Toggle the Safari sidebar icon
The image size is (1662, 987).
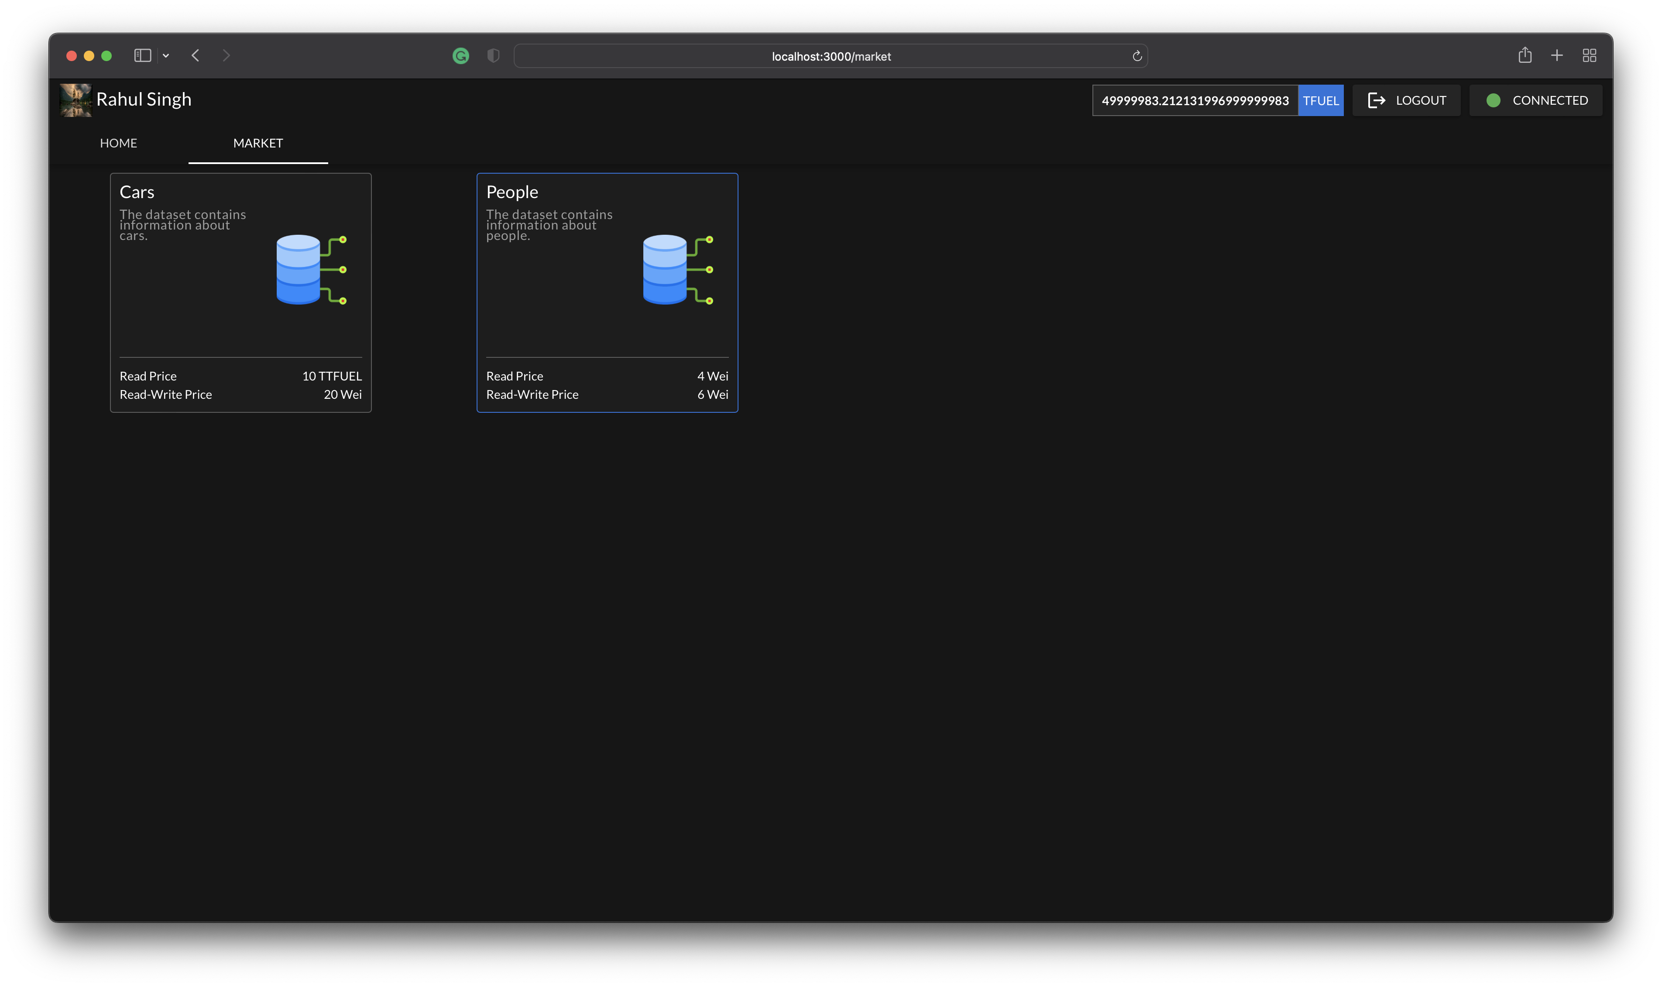142,56
